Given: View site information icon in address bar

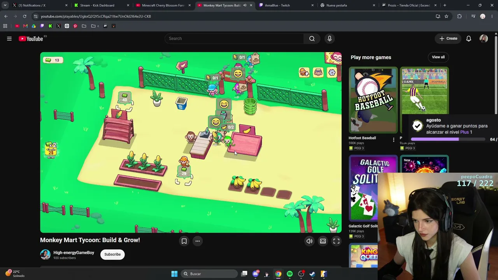Looking at the screenshot, I should point(36,16).
